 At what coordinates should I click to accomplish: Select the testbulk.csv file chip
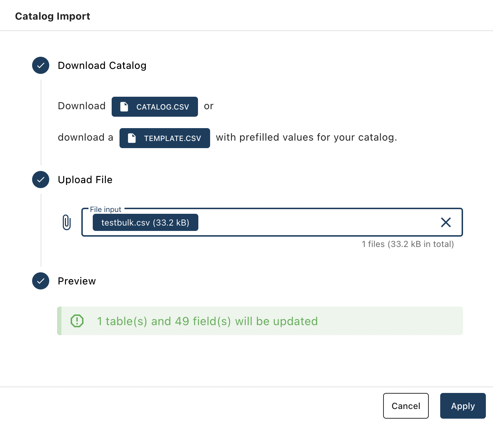click(x=146, y=222)
